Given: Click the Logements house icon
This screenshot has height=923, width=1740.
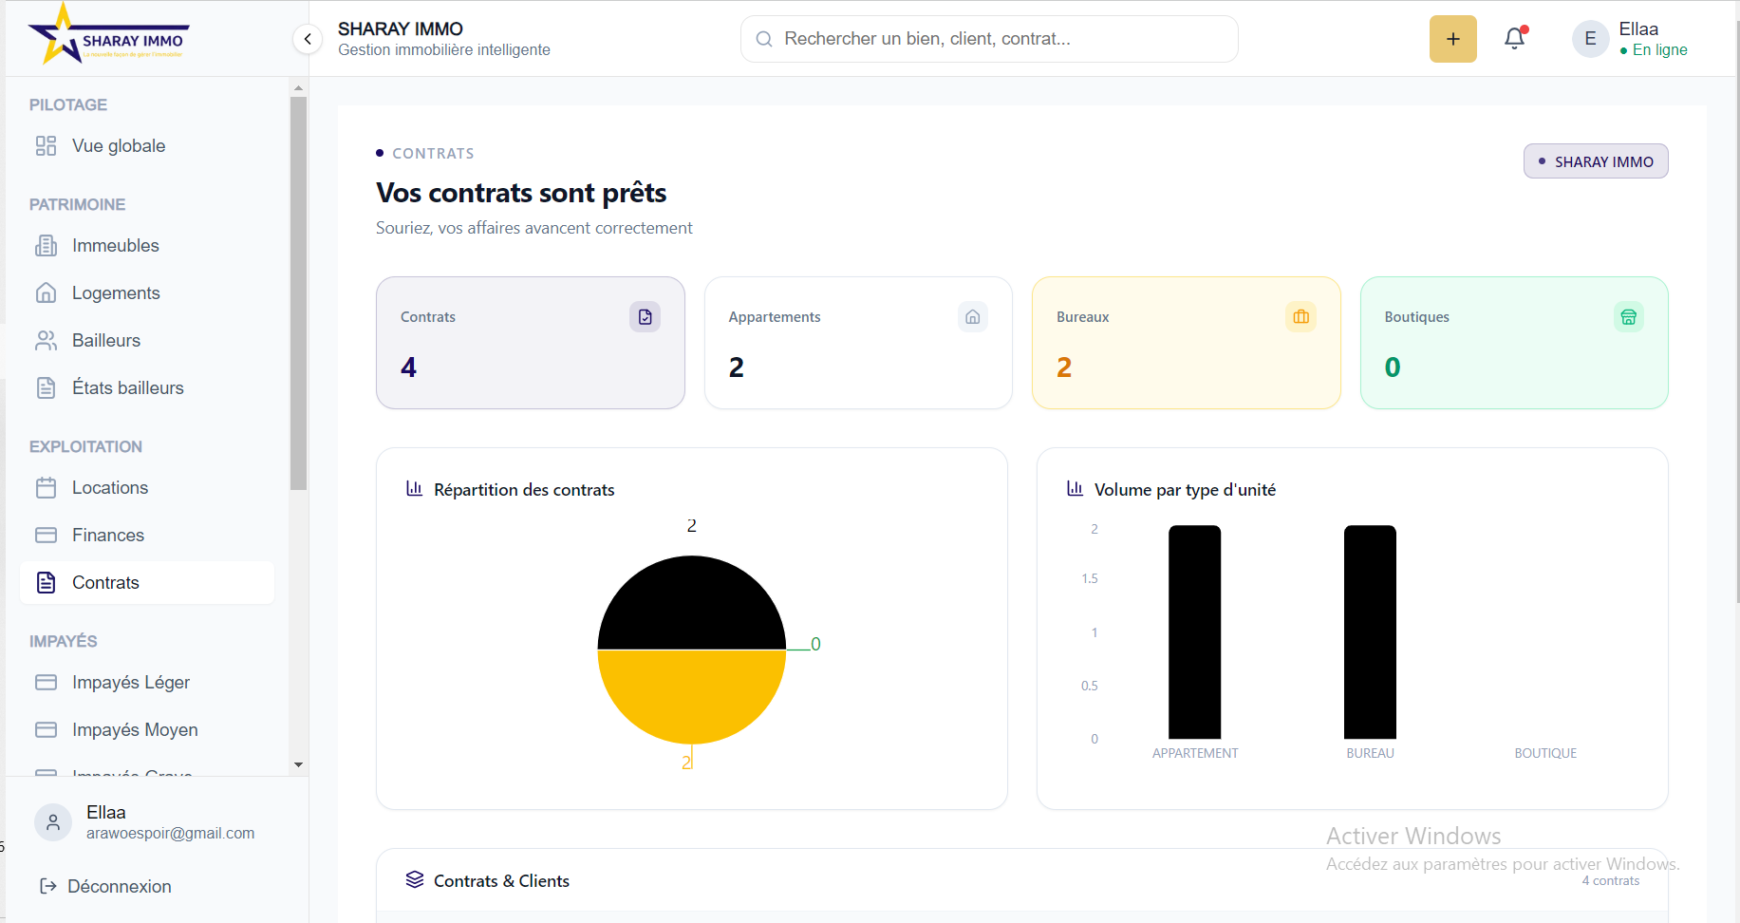Looking at the screenshot, I should pos(46,293).
